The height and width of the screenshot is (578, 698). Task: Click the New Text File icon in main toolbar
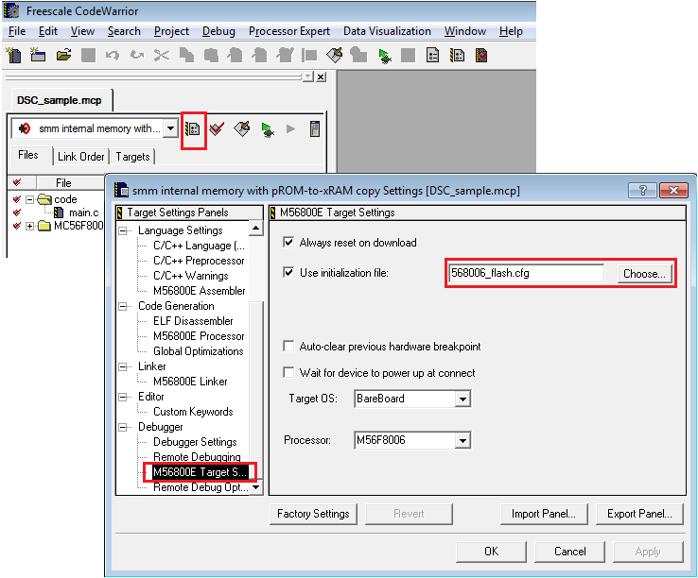coord(14,56)
